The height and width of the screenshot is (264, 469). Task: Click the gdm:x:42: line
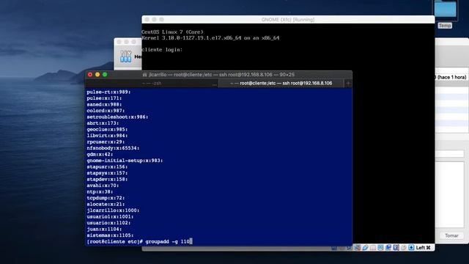(x=100, y=155)
